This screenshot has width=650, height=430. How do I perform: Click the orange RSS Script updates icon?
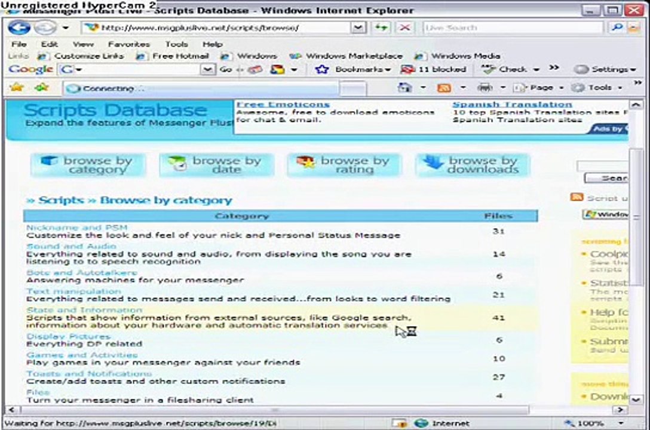point(577,197)
